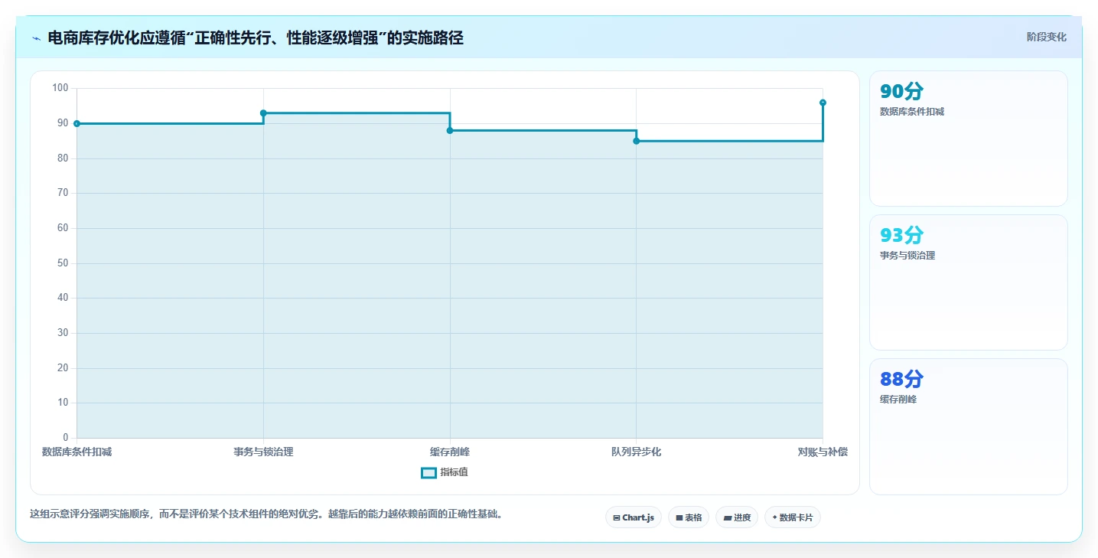Screen dimensions: 1098x558
Task: Click the lightning icon beside the title
Action: click(37, 38)
